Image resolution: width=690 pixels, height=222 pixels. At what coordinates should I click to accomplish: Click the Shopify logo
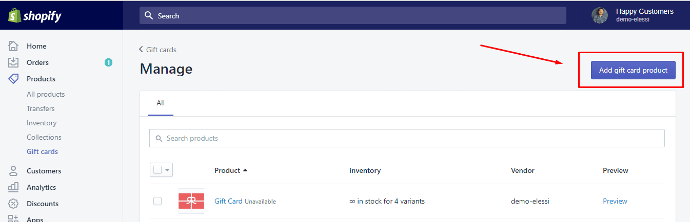point(35,16)
